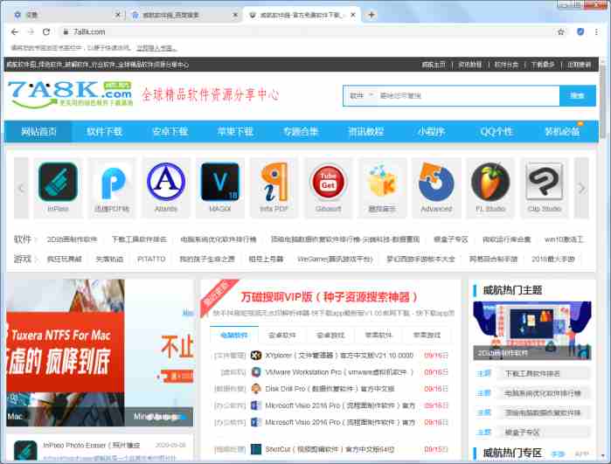This screenshot has height=464, width=611.
Task: Open the FL Studio icon
Action: (490, 182)
